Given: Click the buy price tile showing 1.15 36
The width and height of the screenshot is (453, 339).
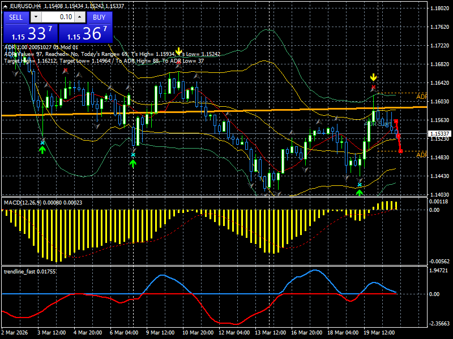Looking at the screenshot, I should point(86,33).
